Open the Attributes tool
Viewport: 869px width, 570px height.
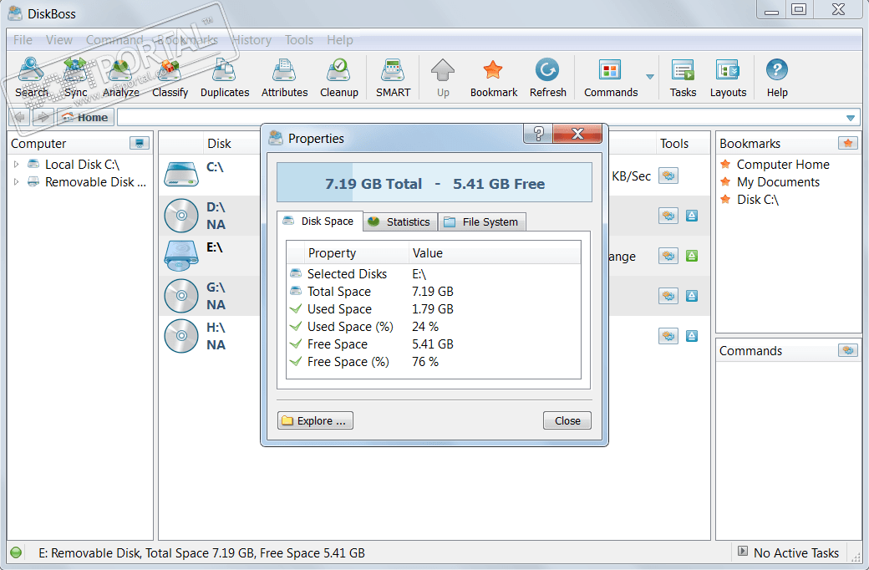pyautogui.click(x=284, y=78)
